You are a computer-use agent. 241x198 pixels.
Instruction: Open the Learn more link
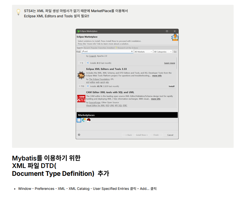[x=170, y=63]
